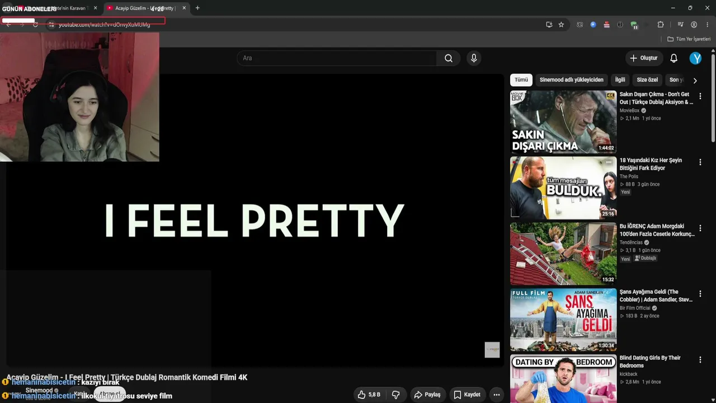This screenshot has width=716, height=403.
Task: Save the video with Kaydet
Action: (467, 395)
